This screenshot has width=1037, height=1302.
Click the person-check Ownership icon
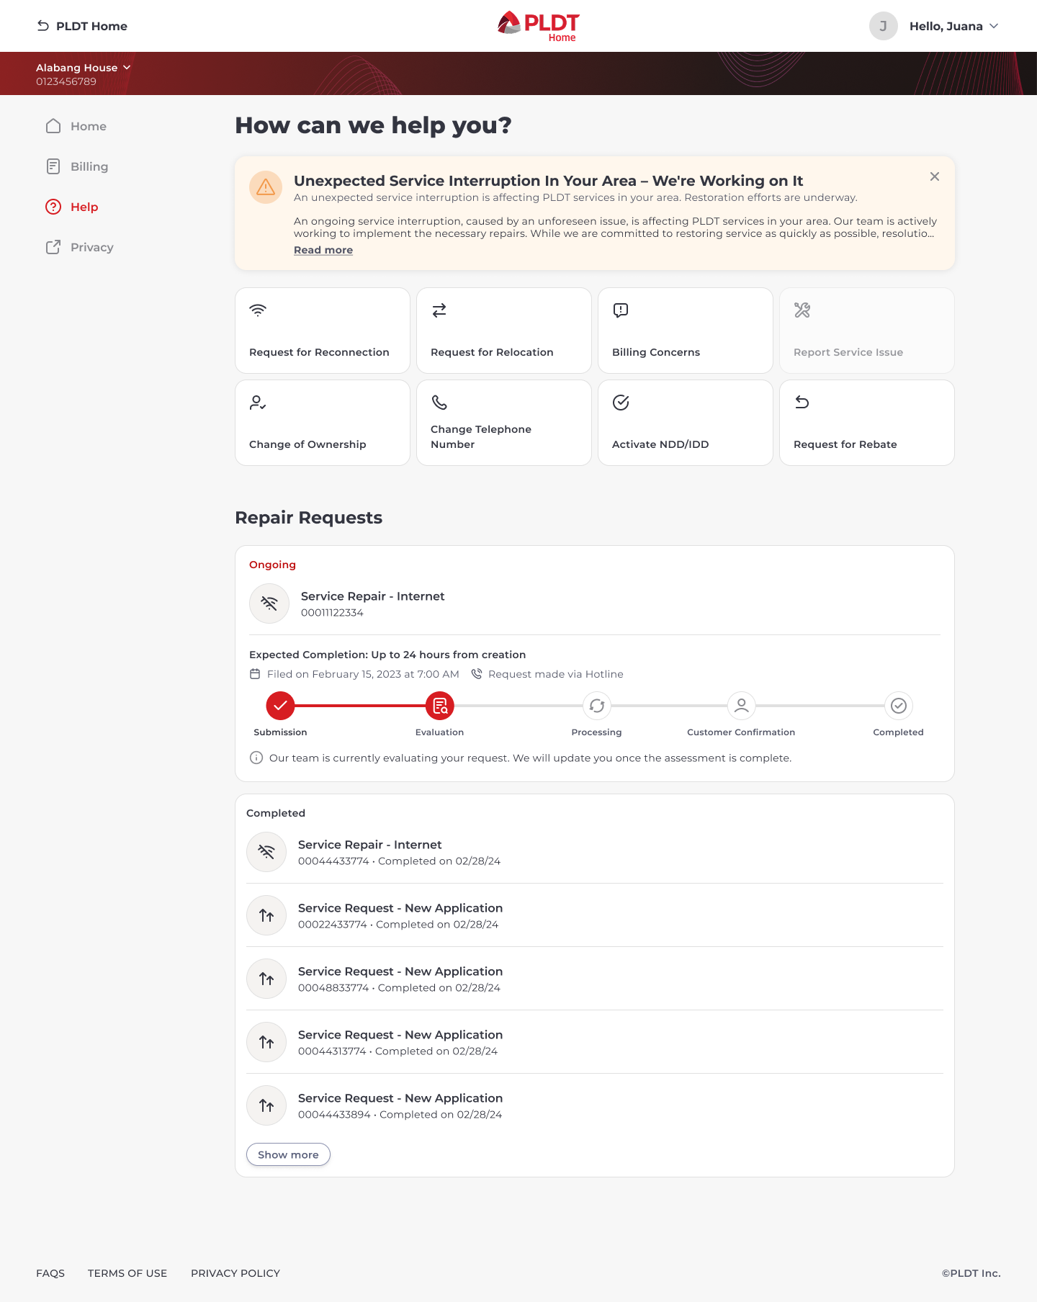point(258,403)
